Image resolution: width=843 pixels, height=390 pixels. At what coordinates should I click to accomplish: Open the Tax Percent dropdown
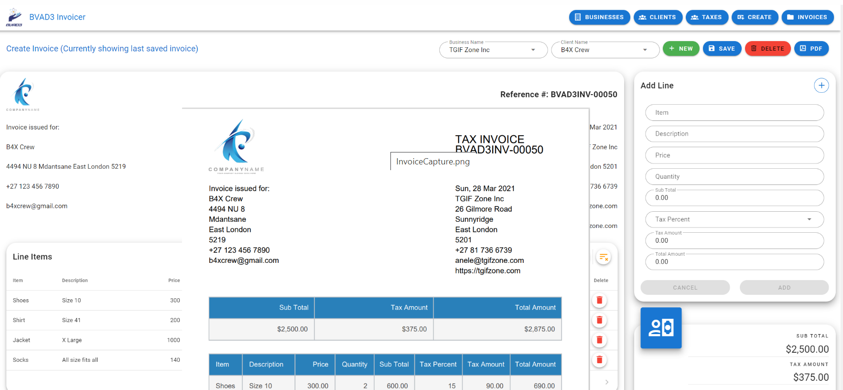click(x=735, y=219)
